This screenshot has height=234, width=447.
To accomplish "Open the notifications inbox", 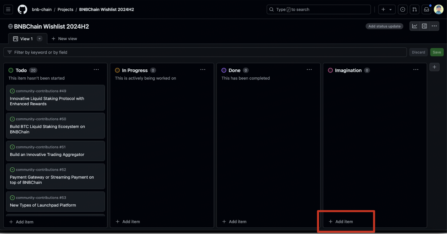I will point(427,9).
